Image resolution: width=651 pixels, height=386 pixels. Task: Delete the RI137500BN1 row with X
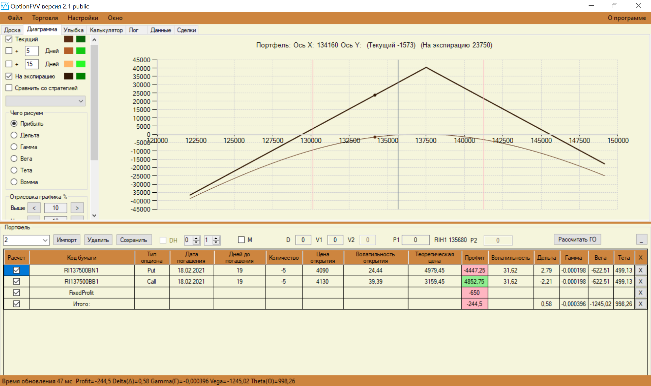tap(640, 270)
